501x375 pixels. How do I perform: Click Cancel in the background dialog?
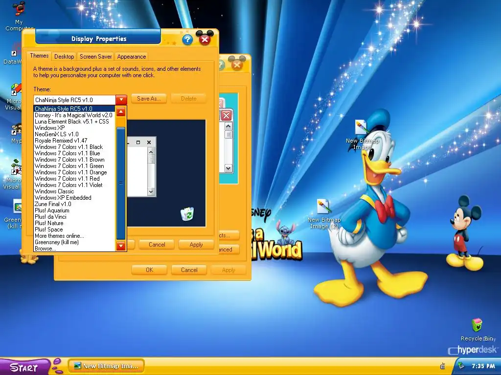(189, 270)
